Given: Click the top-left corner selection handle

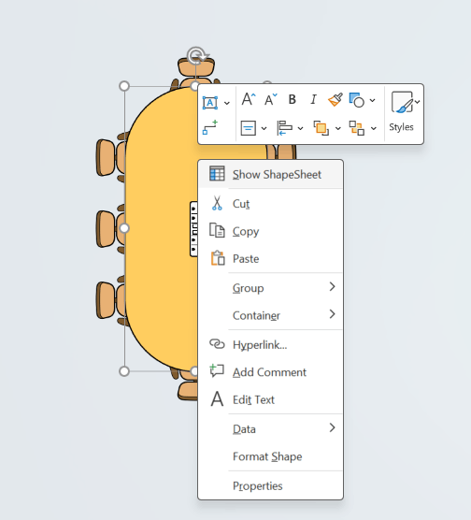Looking at the screenshot, I should [124, 86].
